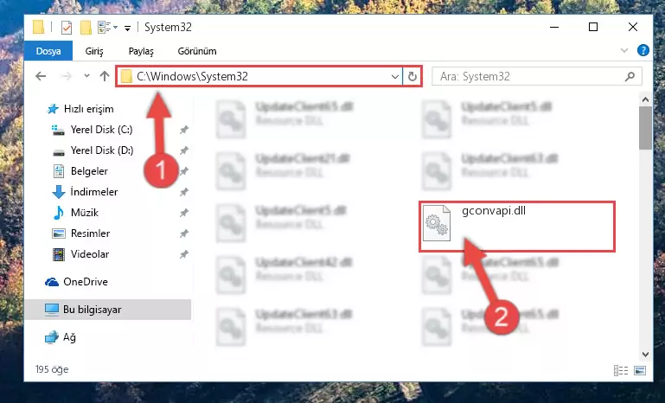
Task: Expand the ribbon with the chevron
Action: 623,50
